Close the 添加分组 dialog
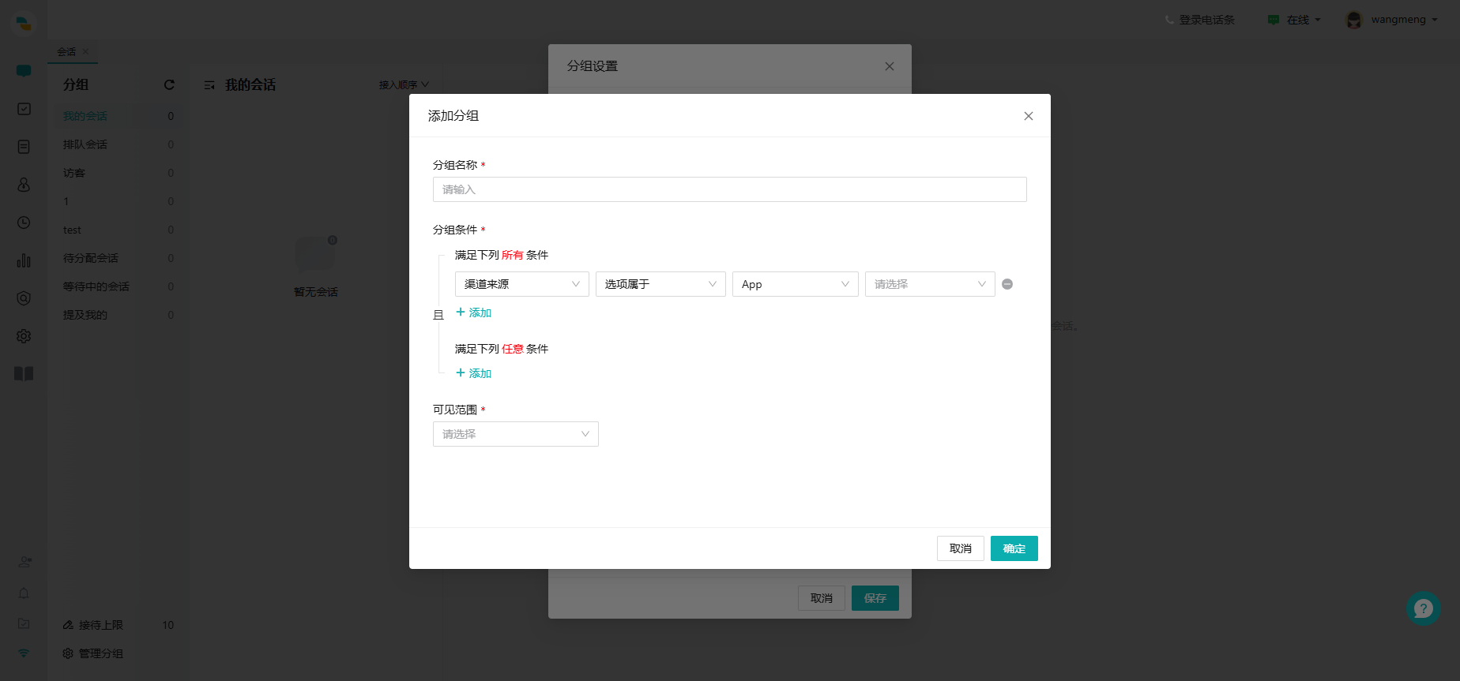 tap(1029, 116)
